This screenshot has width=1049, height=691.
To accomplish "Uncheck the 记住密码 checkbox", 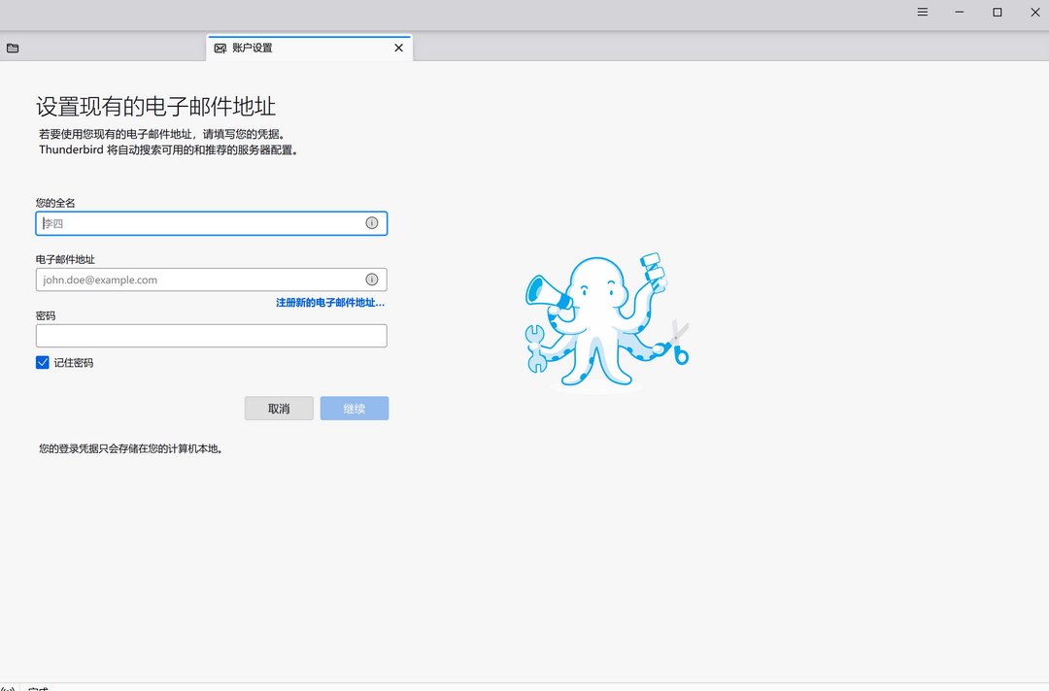I will pyautogui.click(x=42, y=362).
